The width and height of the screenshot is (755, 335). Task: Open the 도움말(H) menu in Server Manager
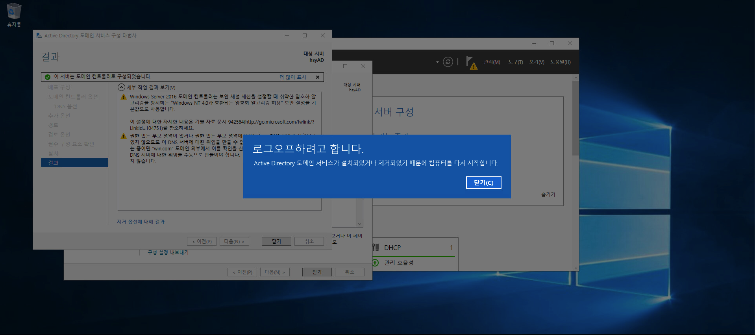(x=560, y=62)
